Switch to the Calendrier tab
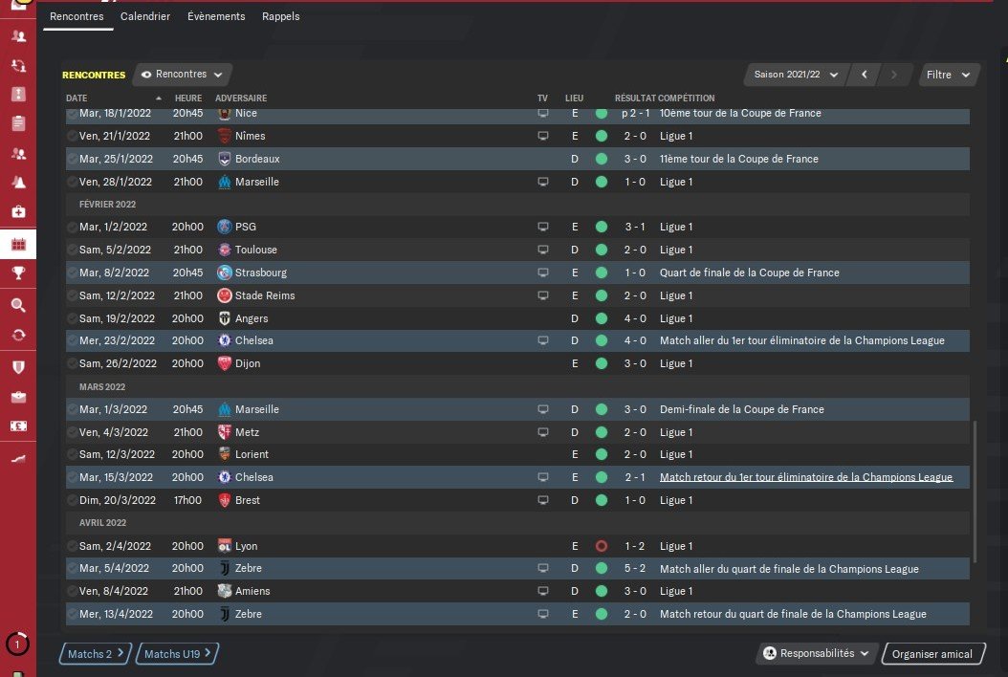The width and height of the screenshot is (1008, 677). click(x=145, y=16)
